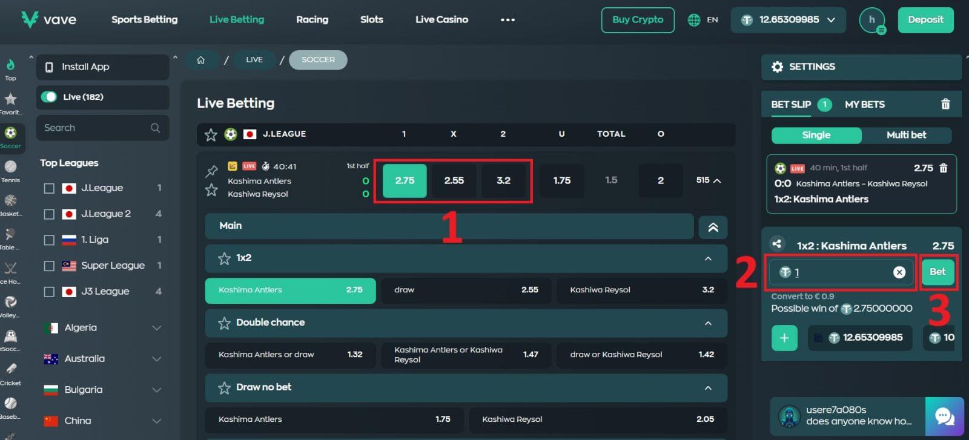Image resolution: width=969 pixels, height=440 pixels.
Task: Go to home via breadcrumb icon
Action: tap(201, 60)
